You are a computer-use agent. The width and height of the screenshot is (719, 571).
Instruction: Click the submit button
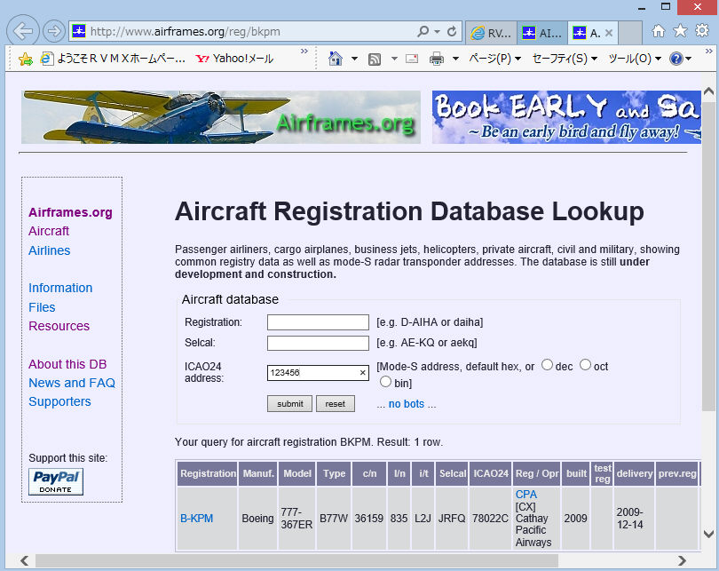tap(289, 403)
